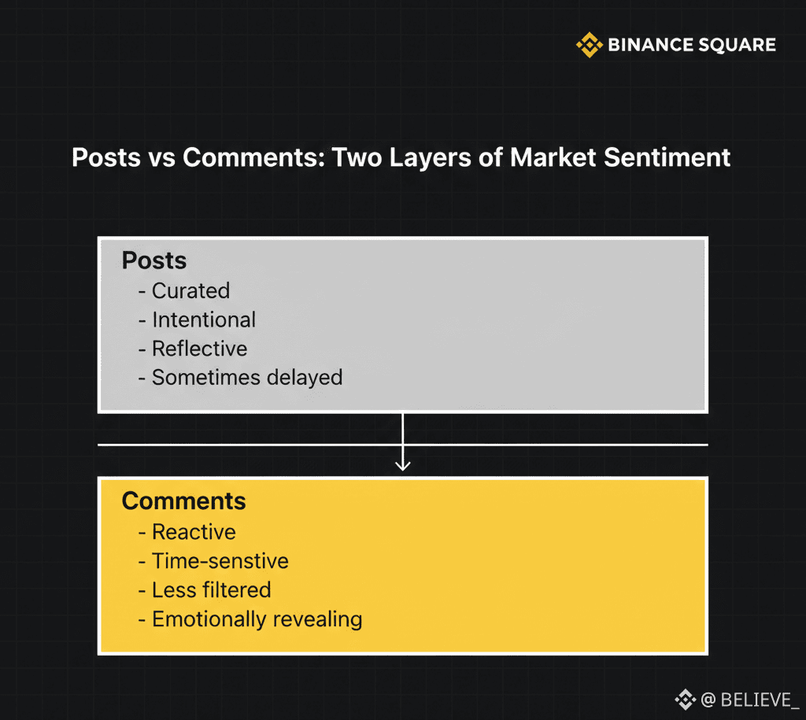Click the Less filtered bullet item
The width and height of the screenshot is (806, 720).
[211, 590]
